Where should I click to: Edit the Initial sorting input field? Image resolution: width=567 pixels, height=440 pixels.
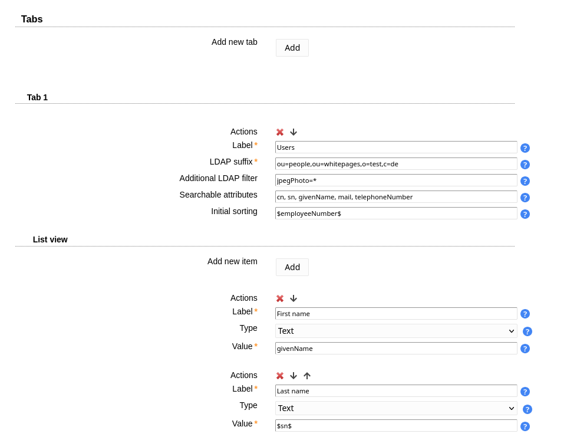(395, 214)
